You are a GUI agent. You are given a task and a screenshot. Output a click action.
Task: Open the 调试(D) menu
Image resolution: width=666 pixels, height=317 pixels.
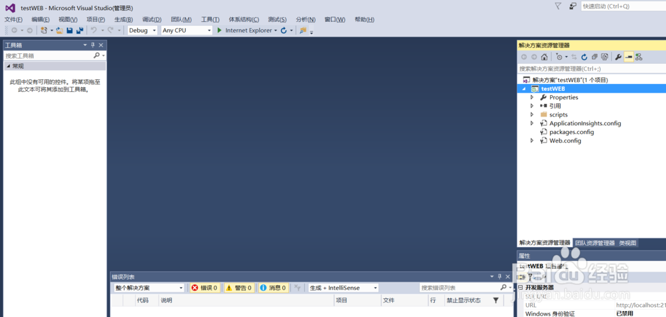point(152,19)
